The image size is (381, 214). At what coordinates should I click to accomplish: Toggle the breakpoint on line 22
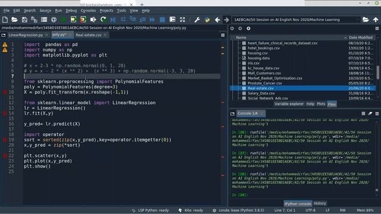pos(5,156)
